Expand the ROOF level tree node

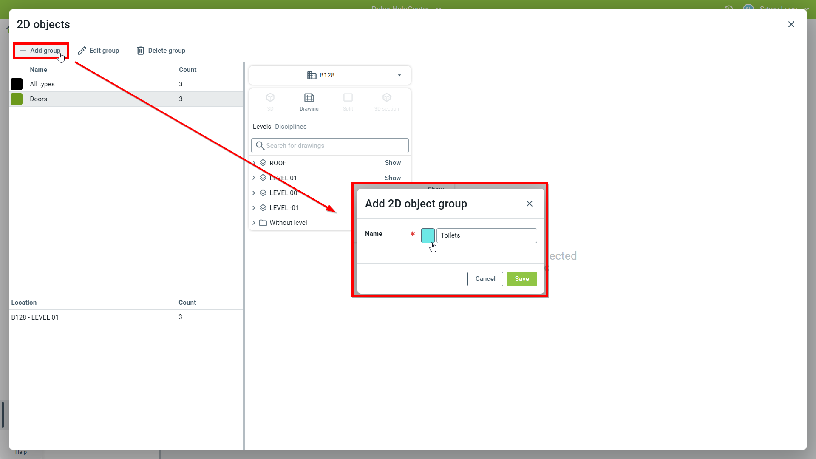click(x=254, y=163)
